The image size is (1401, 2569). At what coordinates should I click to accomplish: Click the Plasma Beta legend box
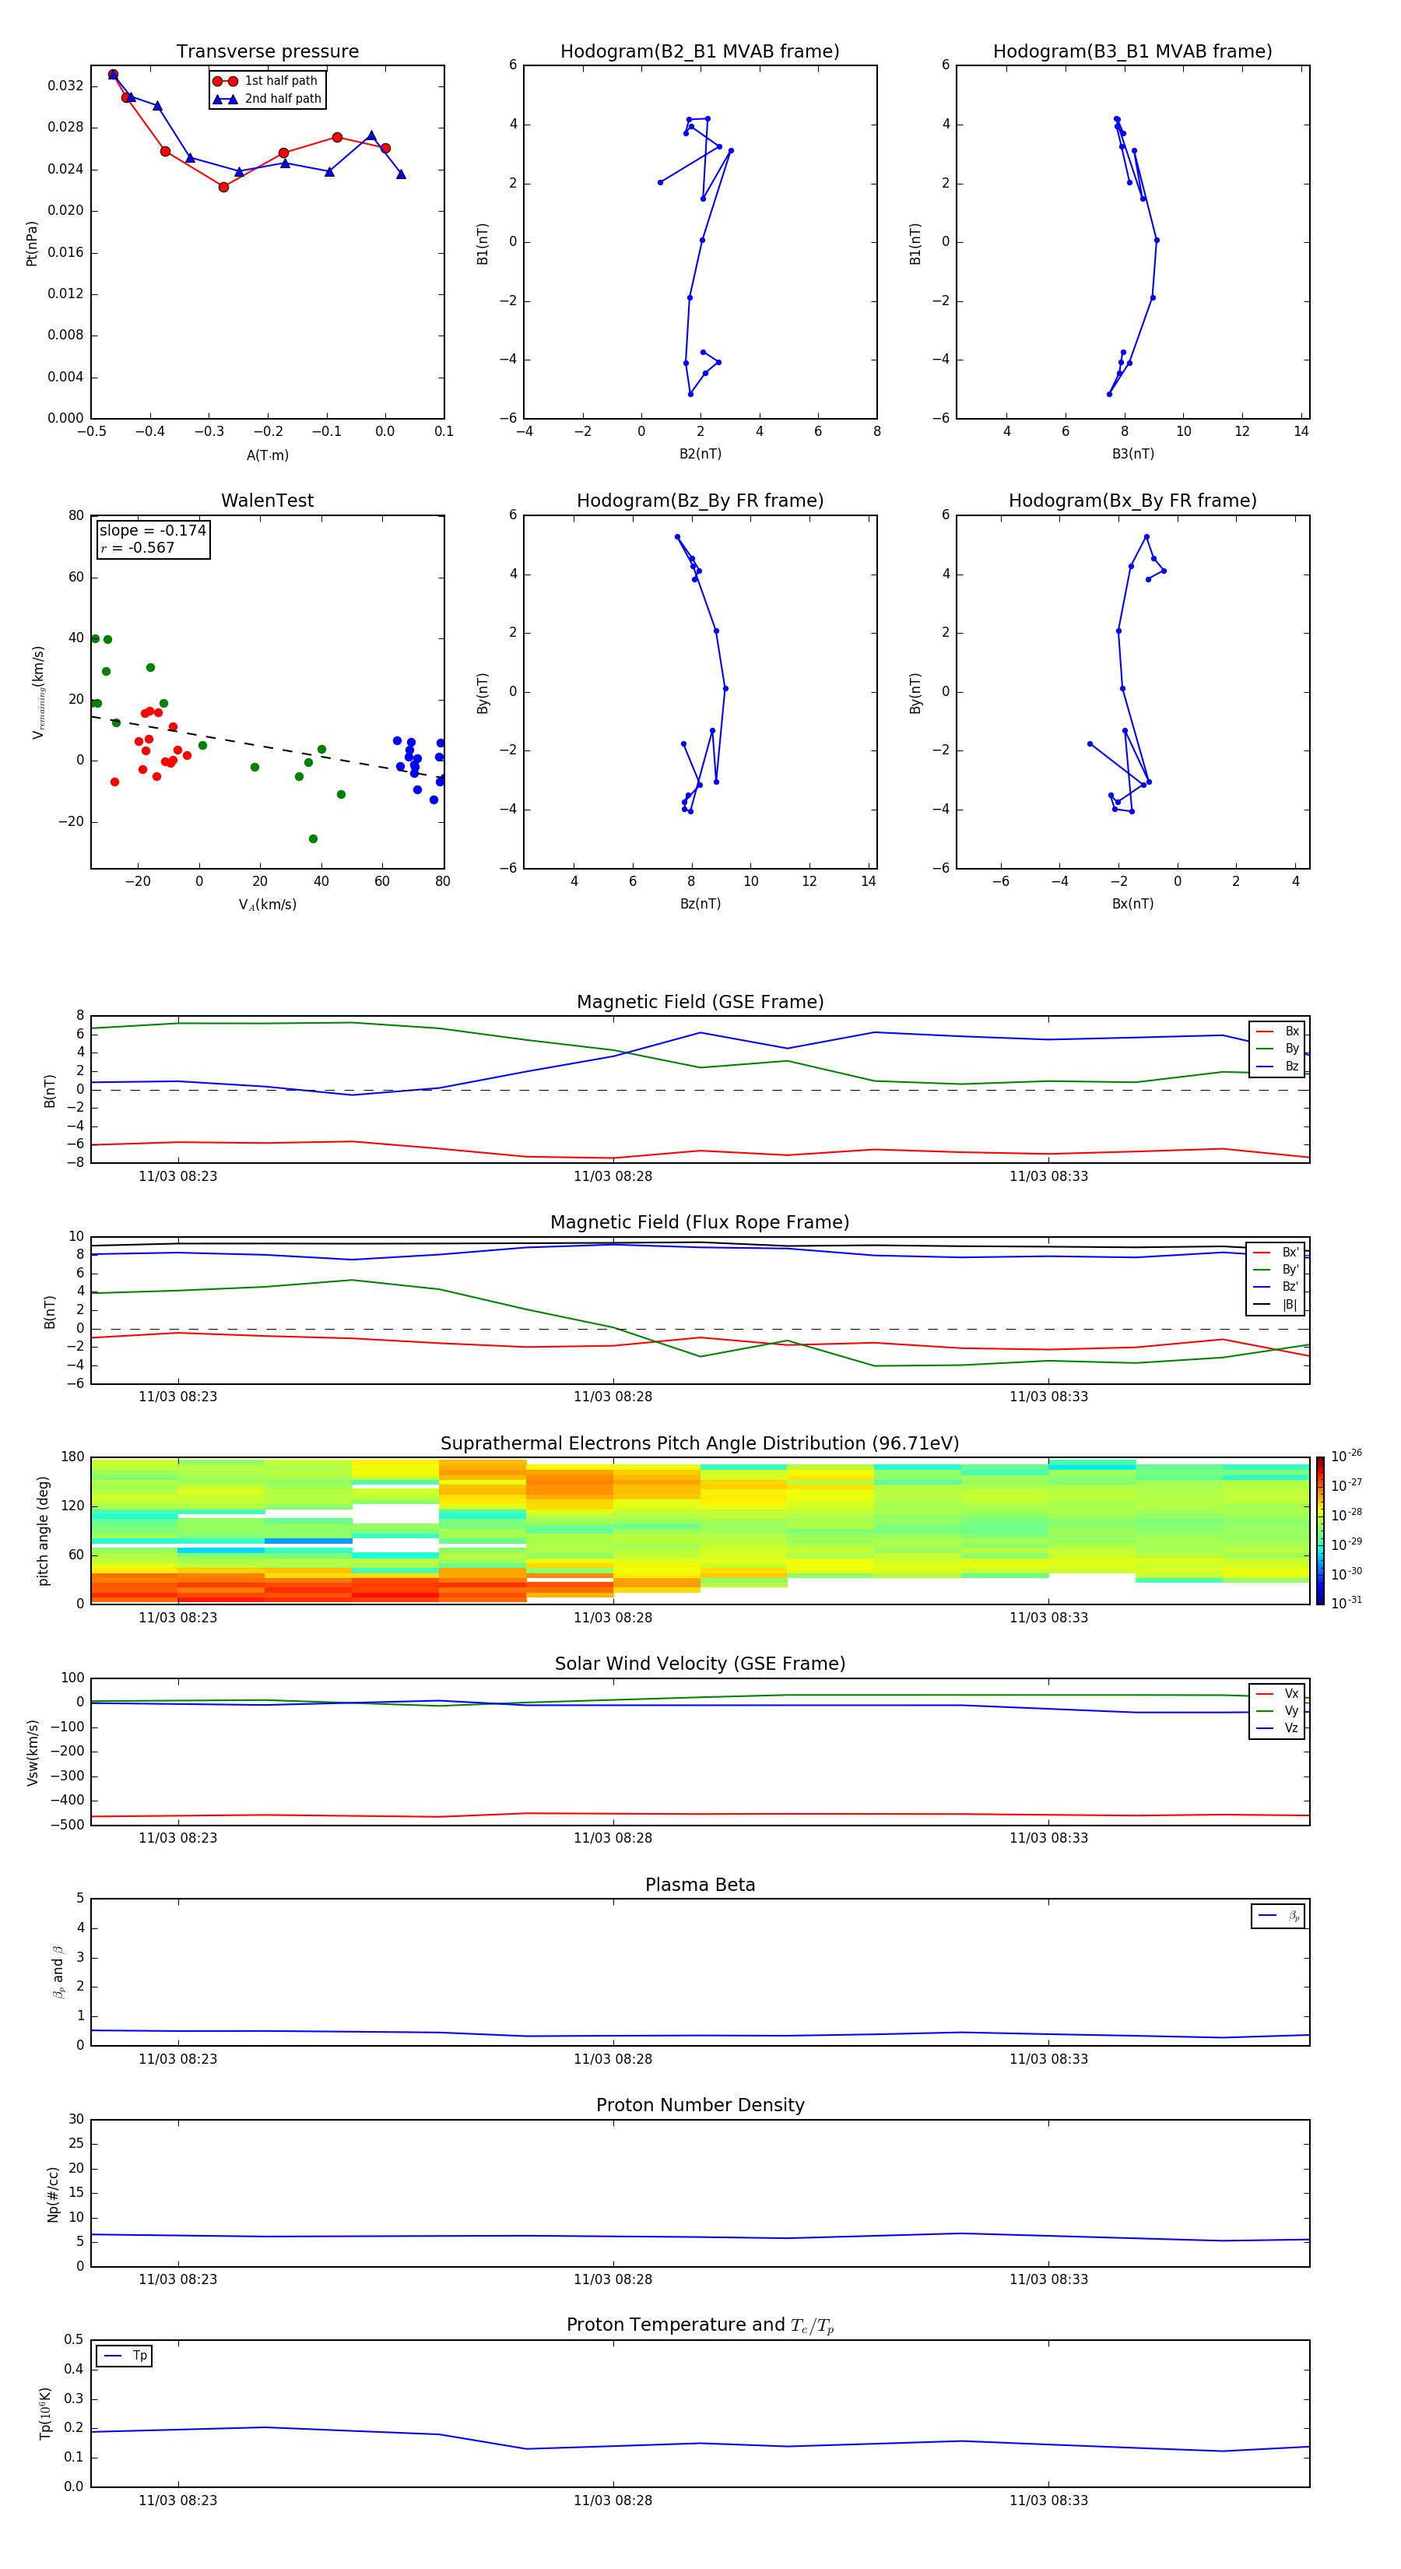1277,1916
